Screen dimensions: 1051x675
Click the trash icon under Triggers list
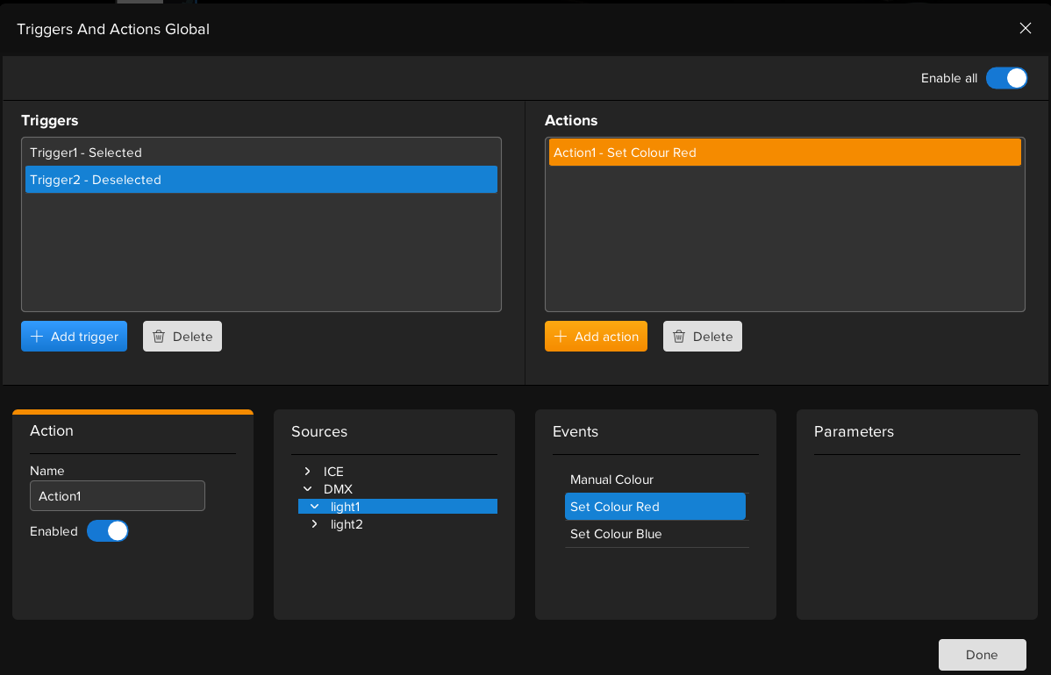tap(159, 337)
